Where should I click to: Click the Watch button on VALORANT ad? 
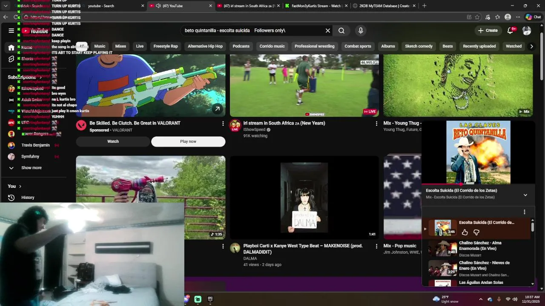pyautogui.click(x=113, y=142)
